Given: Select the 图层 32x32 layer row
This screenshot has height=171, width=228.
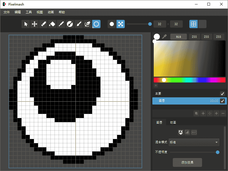Looking at the screenshot, I should point(189,101).
